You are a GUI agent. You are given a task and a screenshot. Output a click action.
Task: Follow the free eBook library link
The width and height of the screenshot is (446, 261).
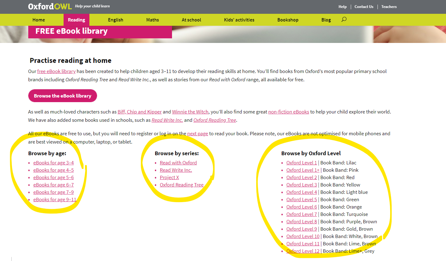pyautogui.click(x=57, y=71)
